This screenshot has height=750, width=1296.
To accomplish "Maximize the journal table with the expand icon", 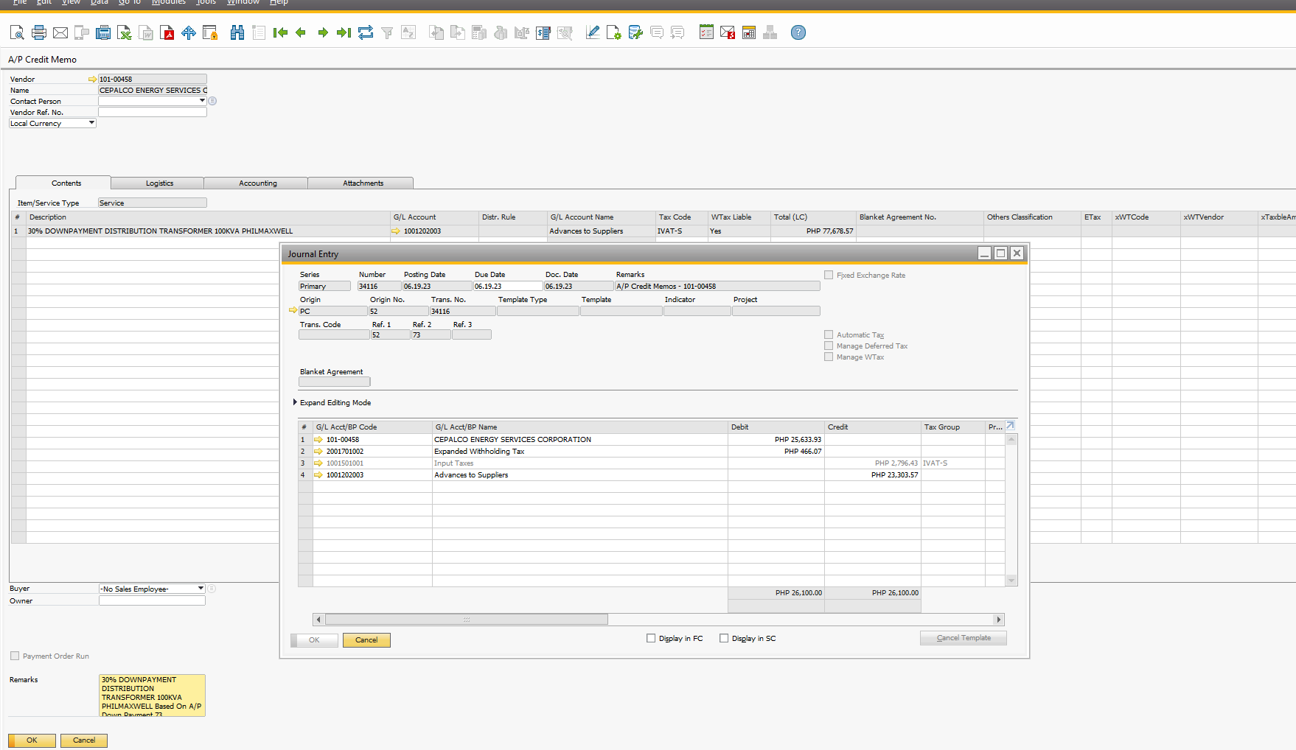I will 1011,426.
